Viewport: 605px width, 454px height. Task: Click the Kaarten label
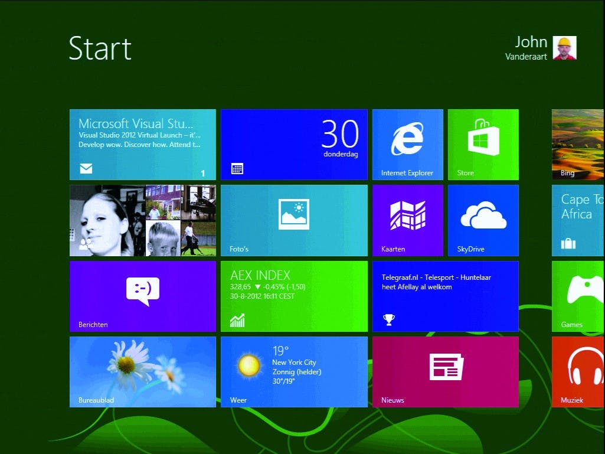[393, 249]
